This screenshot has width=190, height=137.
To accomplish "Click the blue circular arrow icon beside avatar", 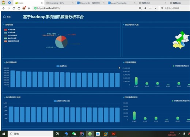I will (x=9, y=3).
